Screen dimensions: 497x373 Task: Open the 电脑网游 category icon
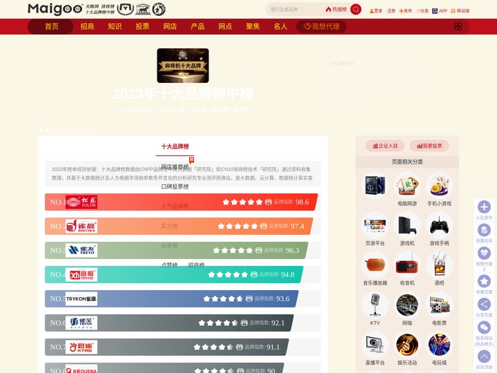407,186
